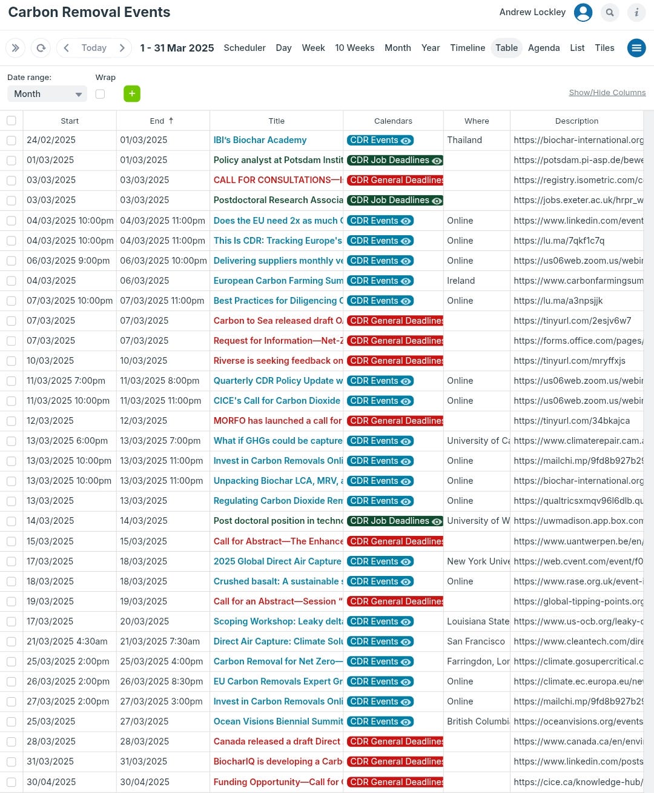Open the info icon in header
The height and width of the screenshot is (793, 654).
pyautogui.click(x=636, y=12)
